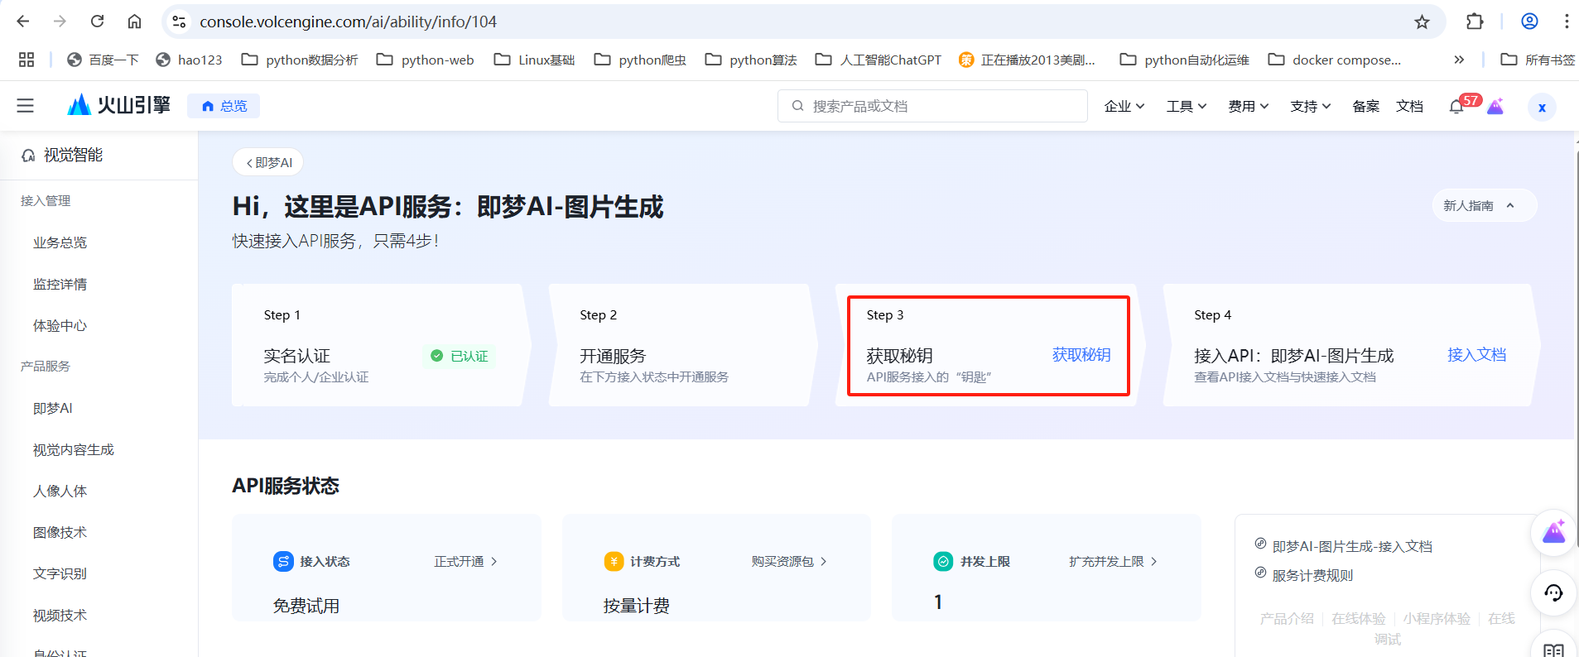
Task: Open the python数据分析 bookmark folder
Action: [x=300, y=60]
